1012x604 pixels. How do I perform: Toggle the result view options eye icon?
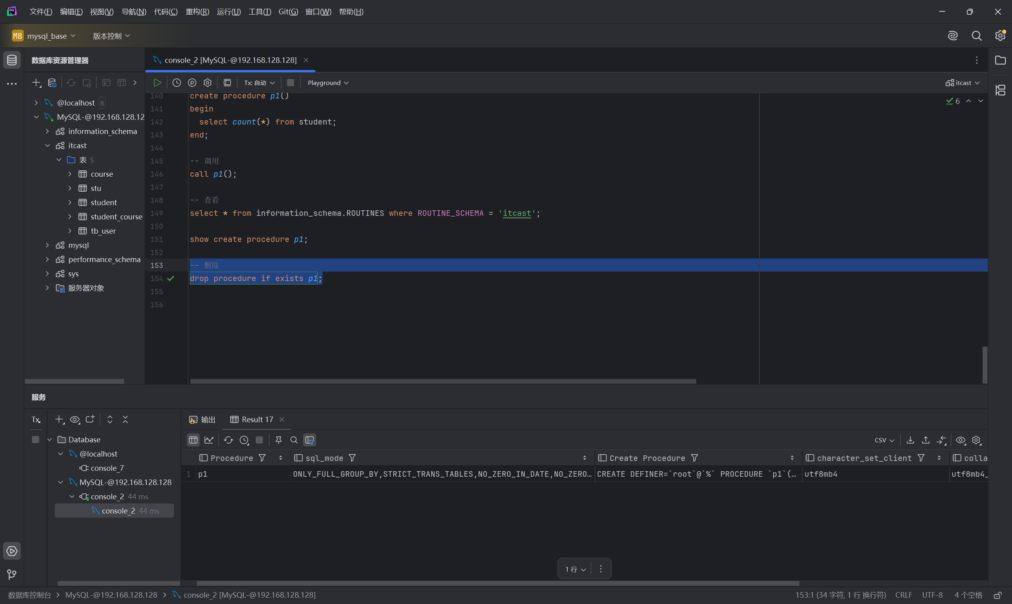coord(960,440)
